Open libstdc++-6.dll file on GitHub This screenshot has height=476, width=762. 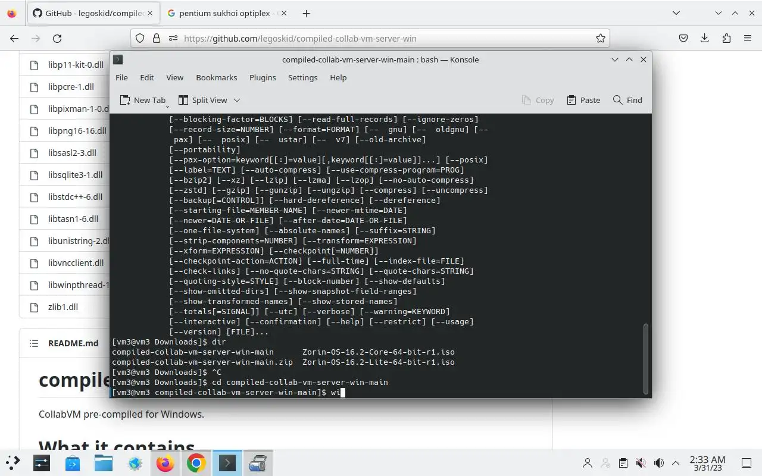point(76,196)
